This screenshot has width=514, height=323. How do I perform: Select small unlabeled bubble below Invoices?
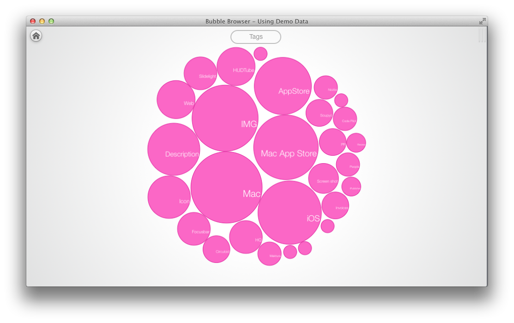coord(327,226)
